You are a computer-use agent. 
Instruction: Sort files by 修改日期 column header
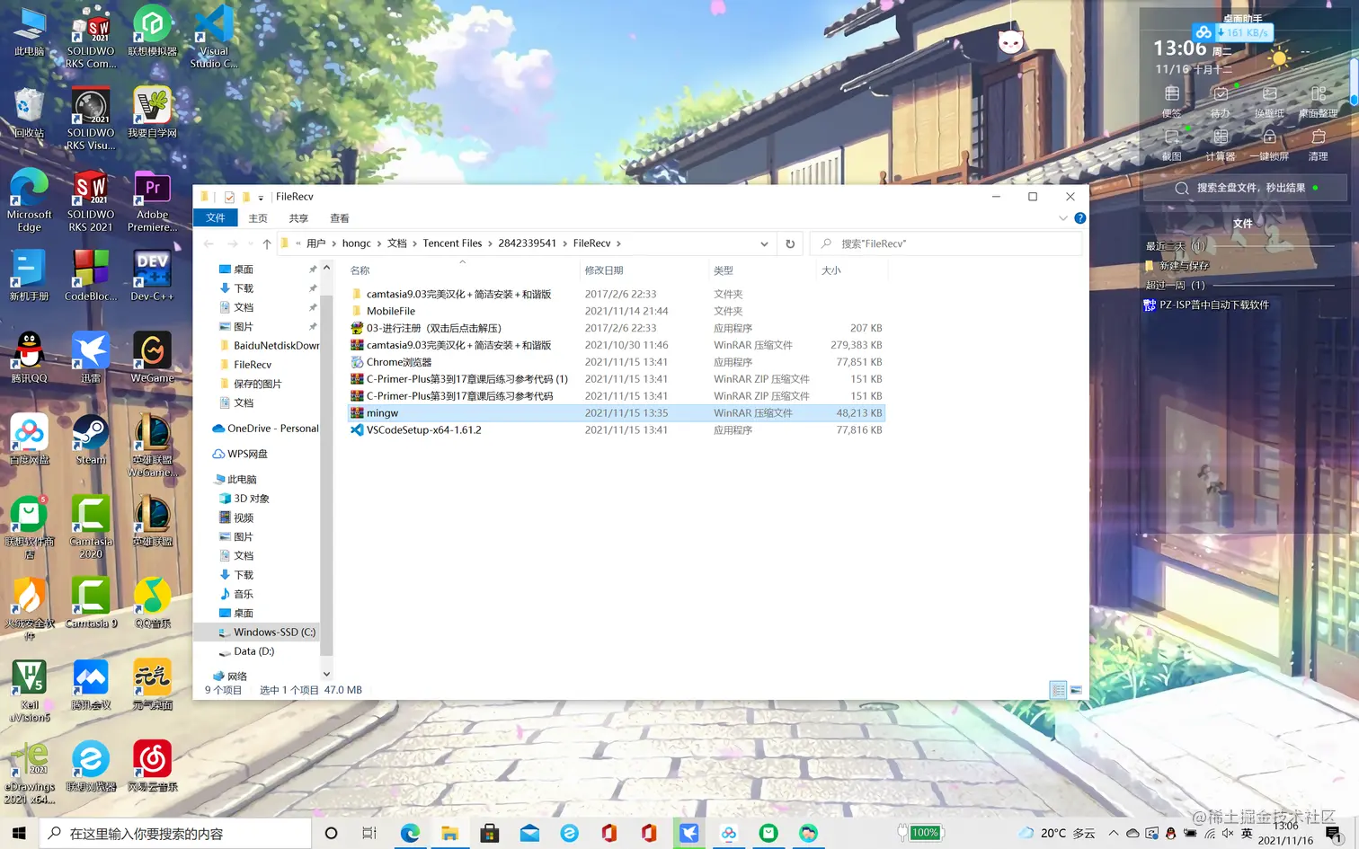pos(644,270)
